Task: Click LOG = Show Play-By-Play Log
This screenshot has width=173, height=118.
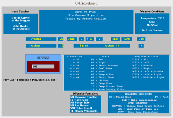Action: [138, 109]
